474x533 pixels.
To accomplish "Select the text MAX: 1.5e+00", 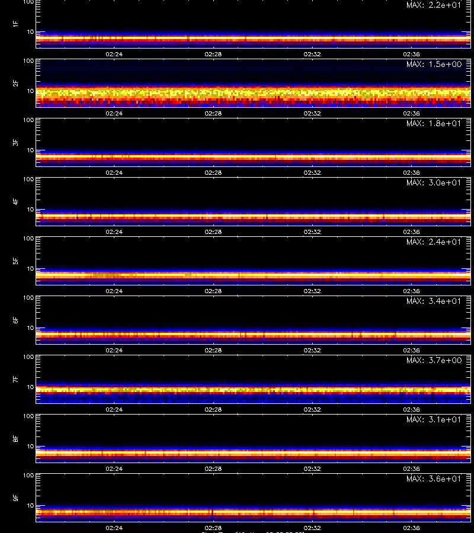I will [x=434, y=64].
